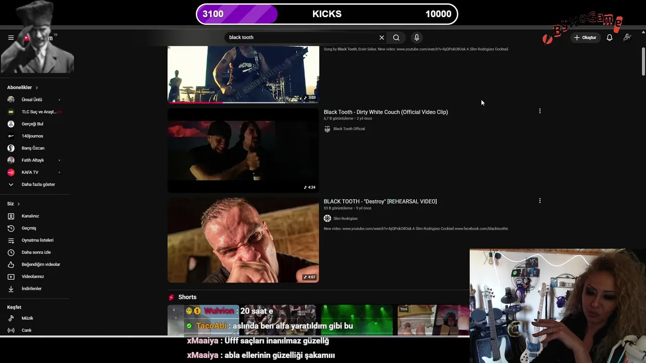Screen dimensions: 646x363
Task: Click the Keşfet section heading
Action: point(14,307)
